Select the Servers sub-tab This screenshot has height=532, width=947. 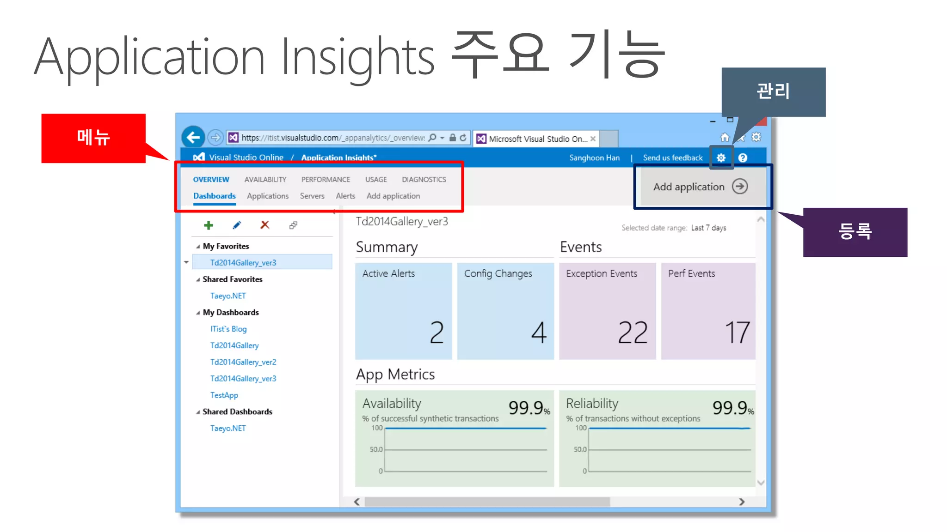pyautogui.click(x=312, y=196)
